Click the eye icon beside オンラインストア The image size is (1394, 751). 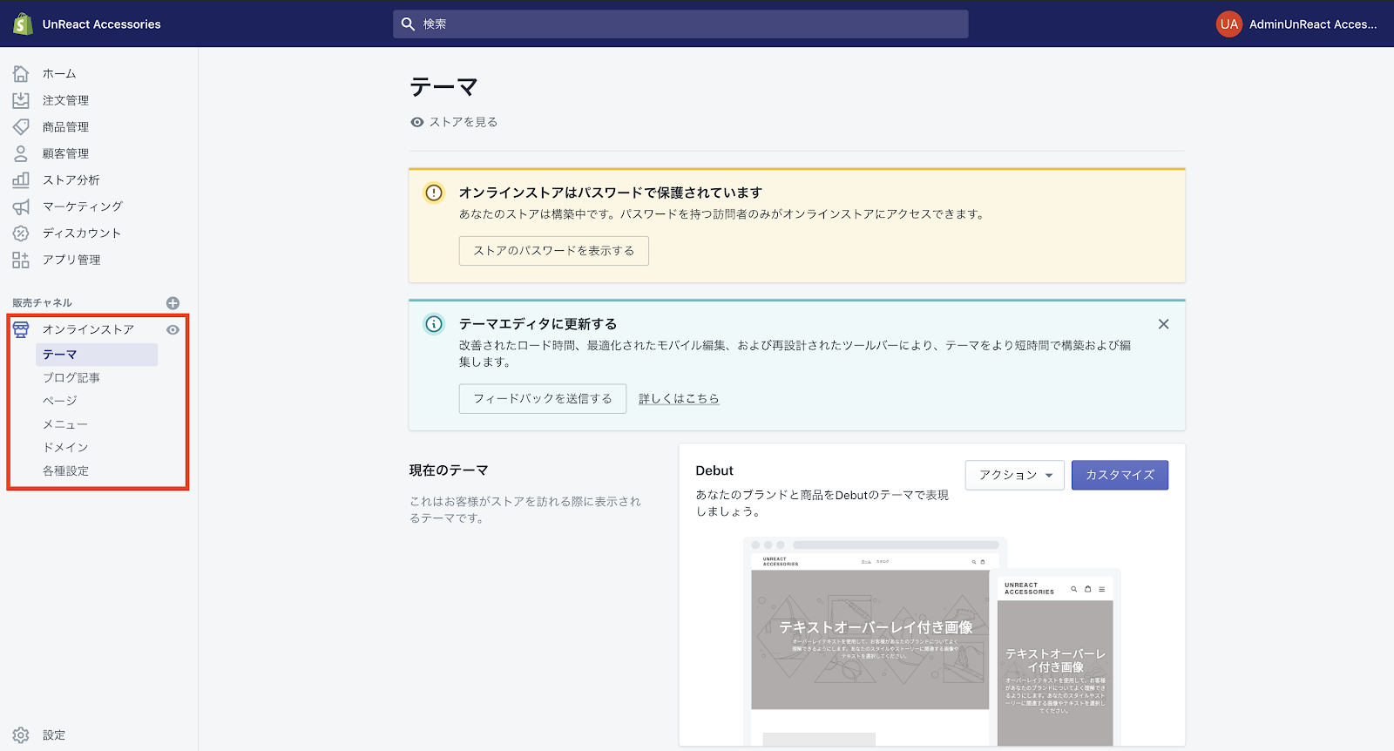(x=173, y=330)
